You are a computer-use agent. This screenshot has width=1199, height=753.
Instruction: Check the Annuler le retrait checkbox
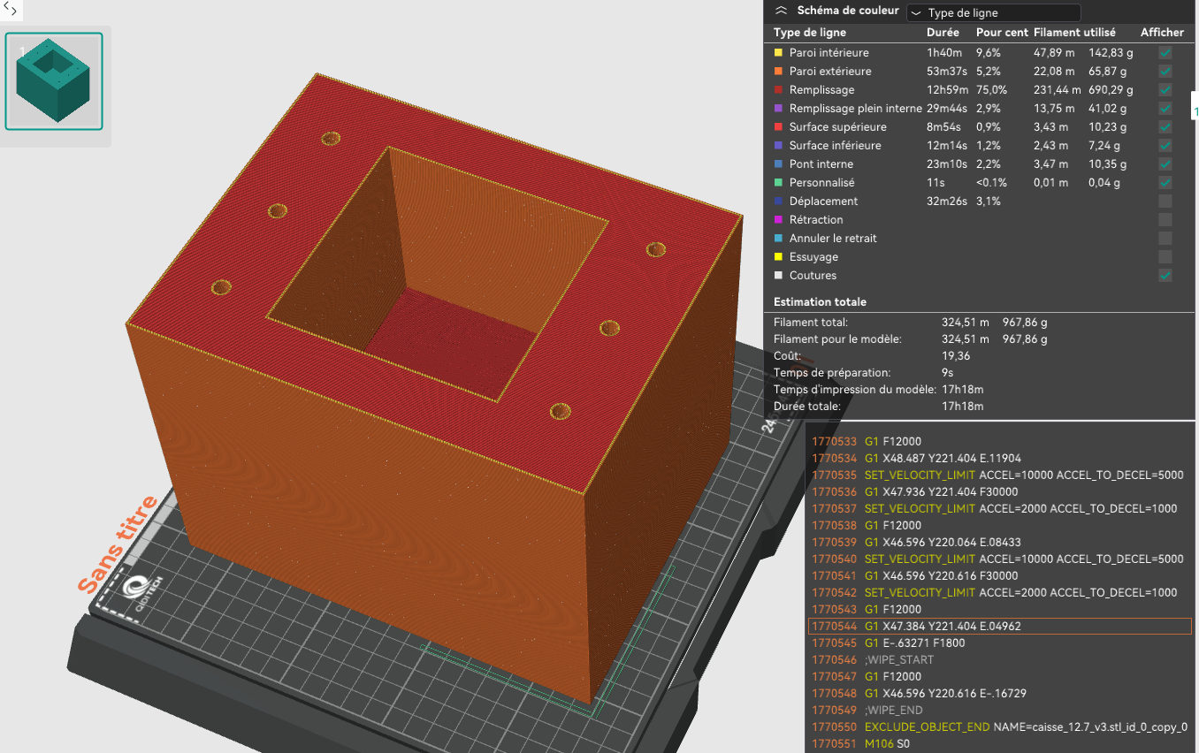point(1165,239)
